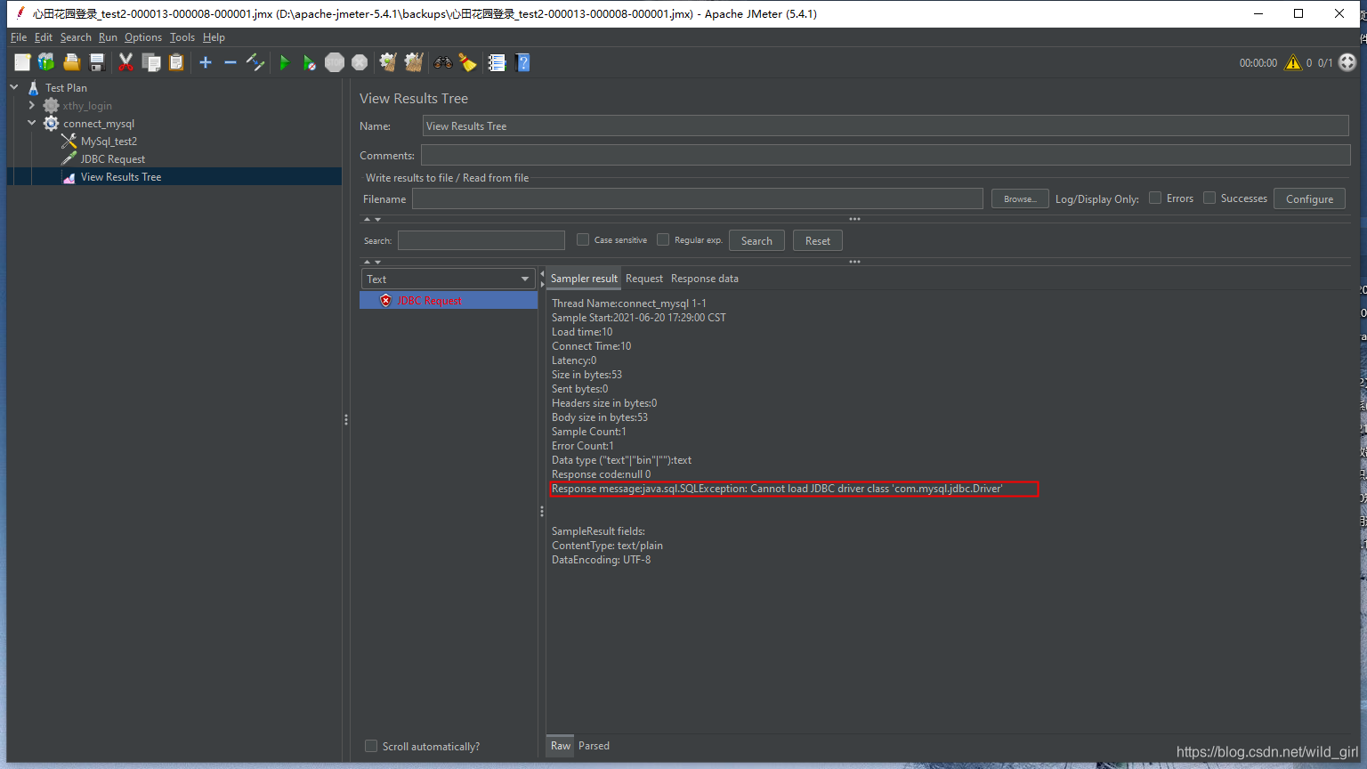Click the Clear All results broom icon
1367x769 pixels.
click(413, 62)
